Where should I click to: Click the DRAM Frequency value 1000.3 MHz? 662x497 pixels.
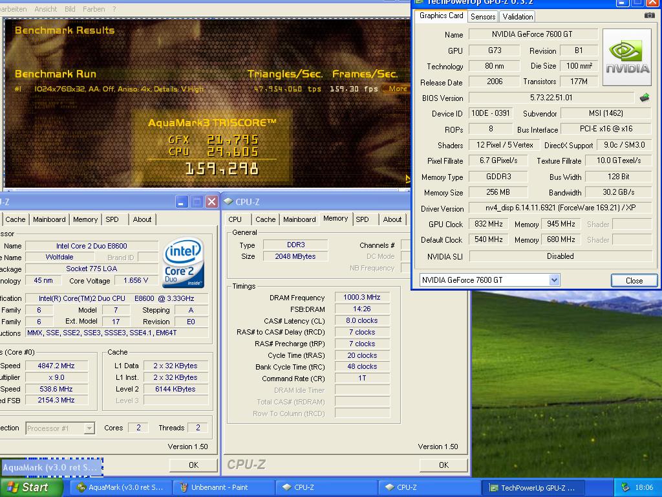pos(362,297)
